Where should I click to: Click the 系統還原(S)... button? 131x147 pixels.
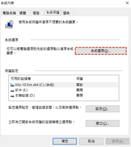(x=101, y=51)
